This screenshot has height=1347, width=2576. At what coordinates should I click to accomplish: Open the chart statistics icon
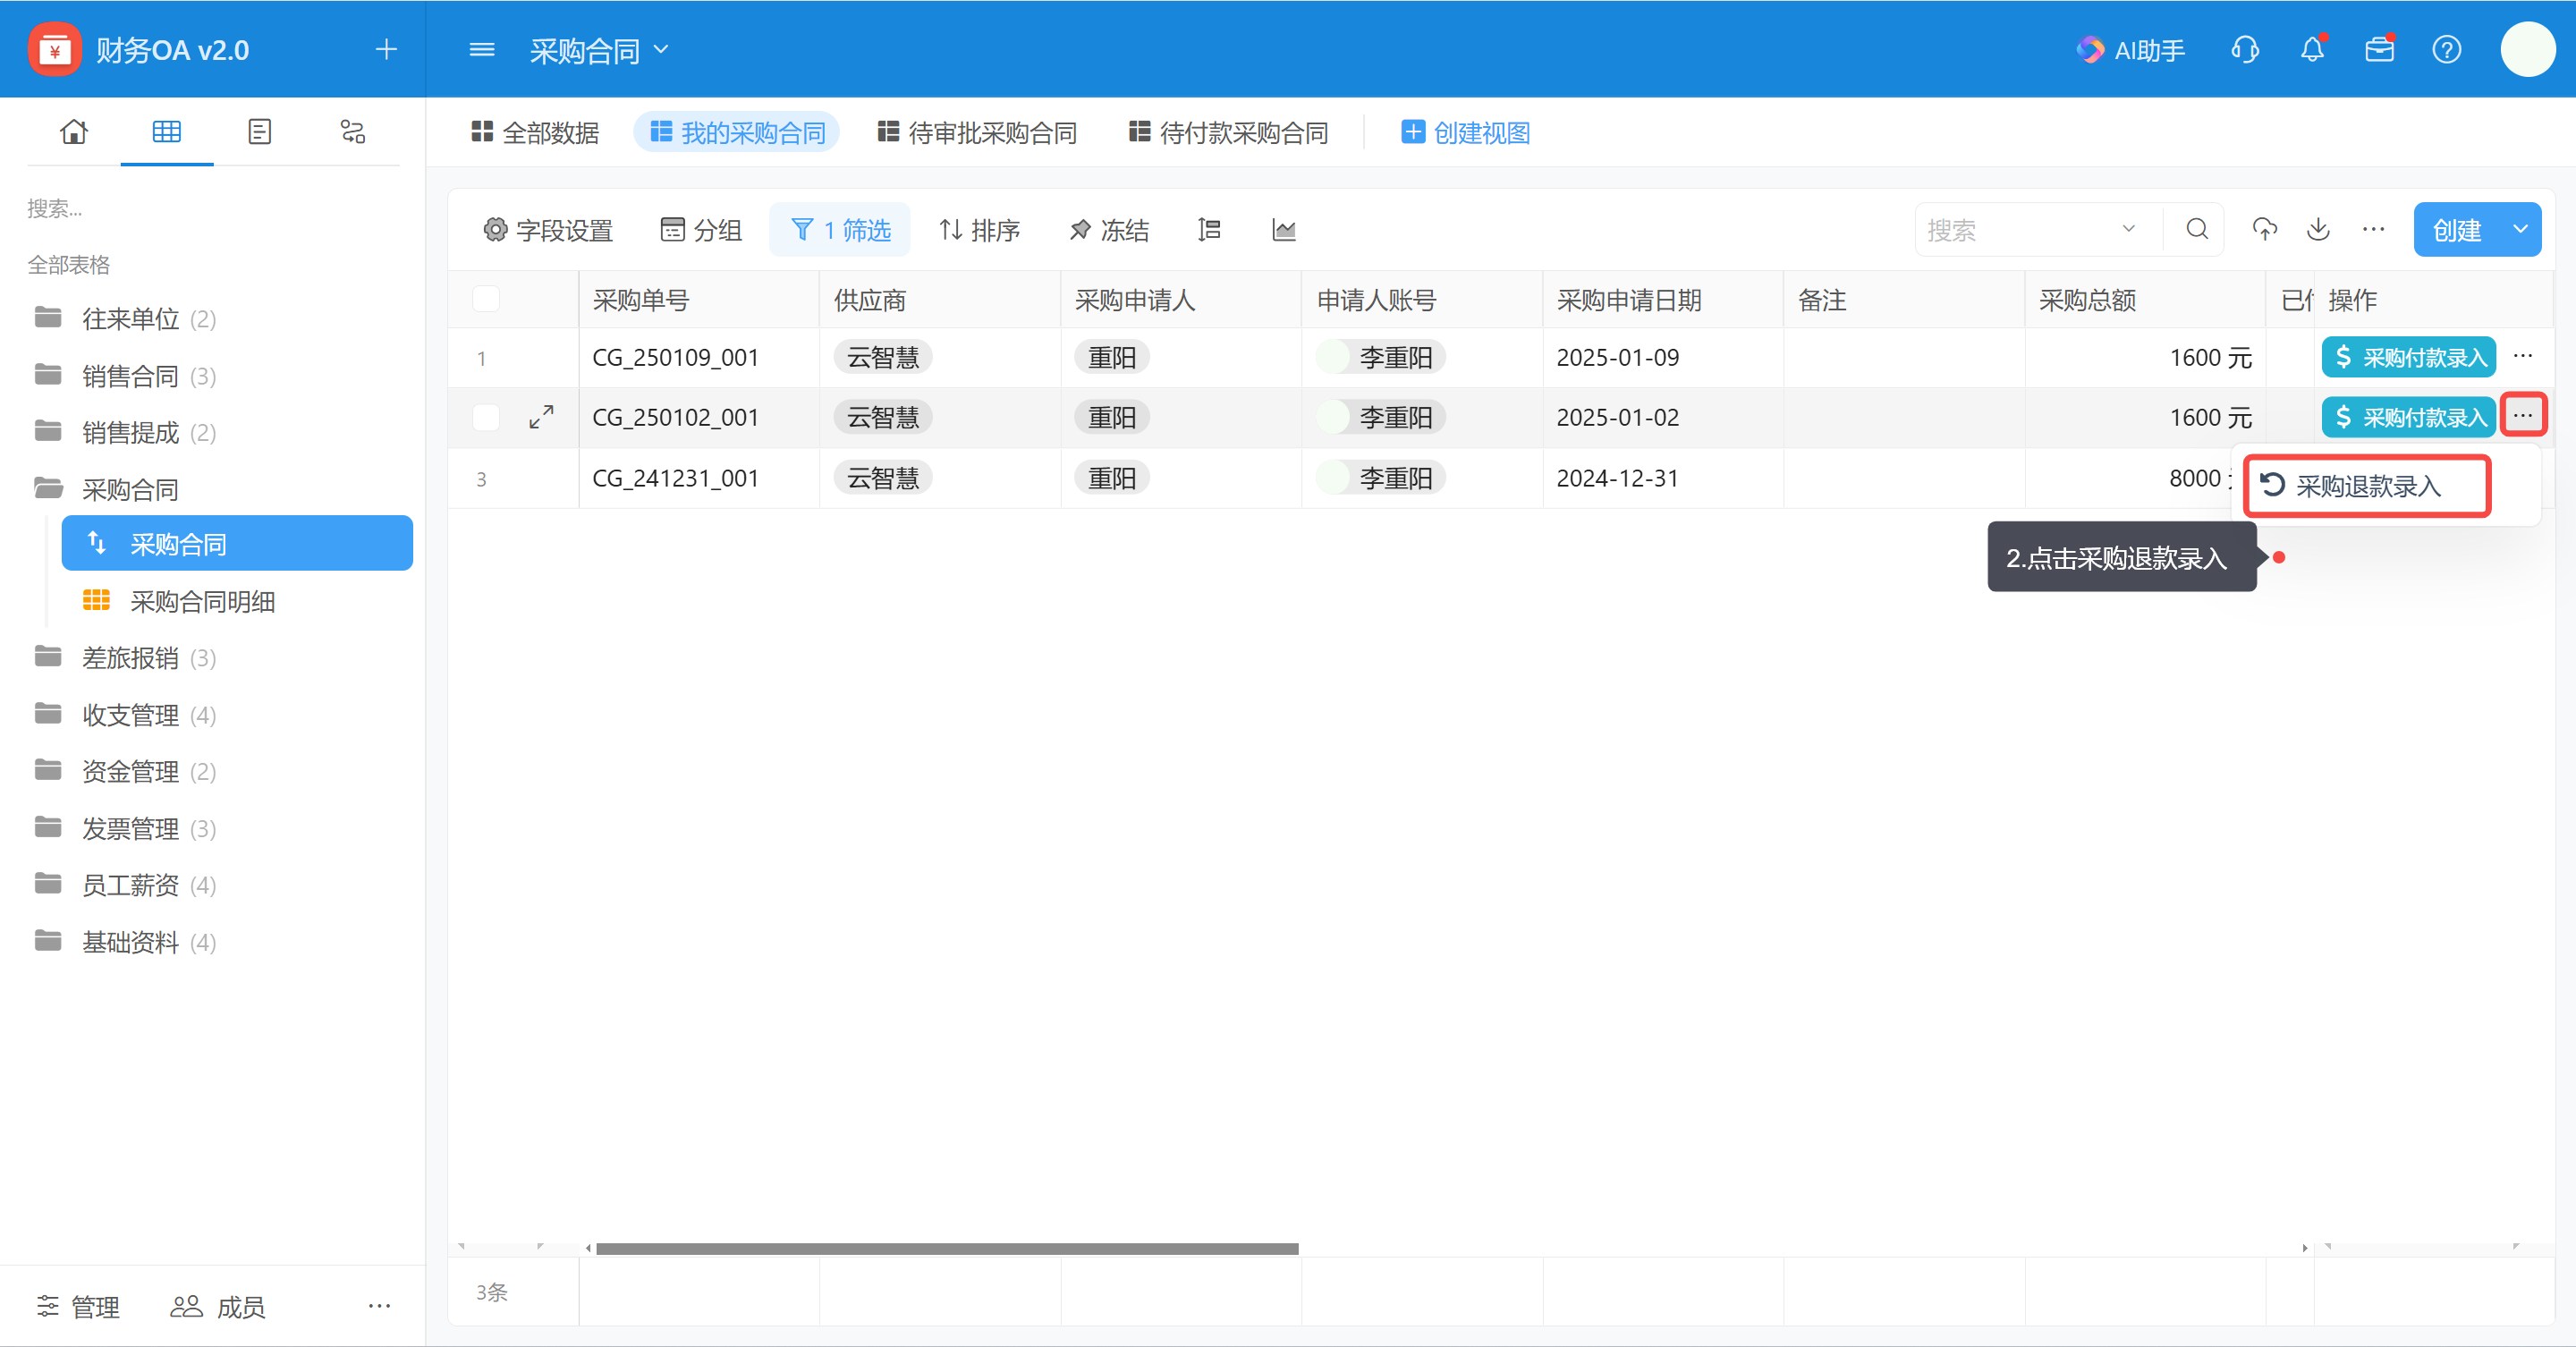(x=1284, y=230)
